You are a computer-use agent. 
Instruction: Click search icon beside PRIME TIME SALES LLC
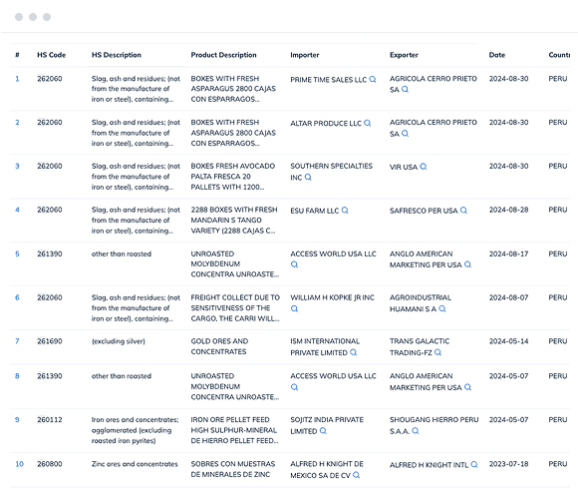point(373,79)
